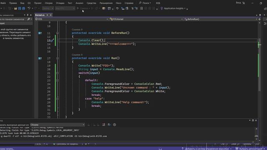The width and height of the screenshot is (267, 150).
Task: Pin the Kernel.cs tab
Action: [47, 15]
